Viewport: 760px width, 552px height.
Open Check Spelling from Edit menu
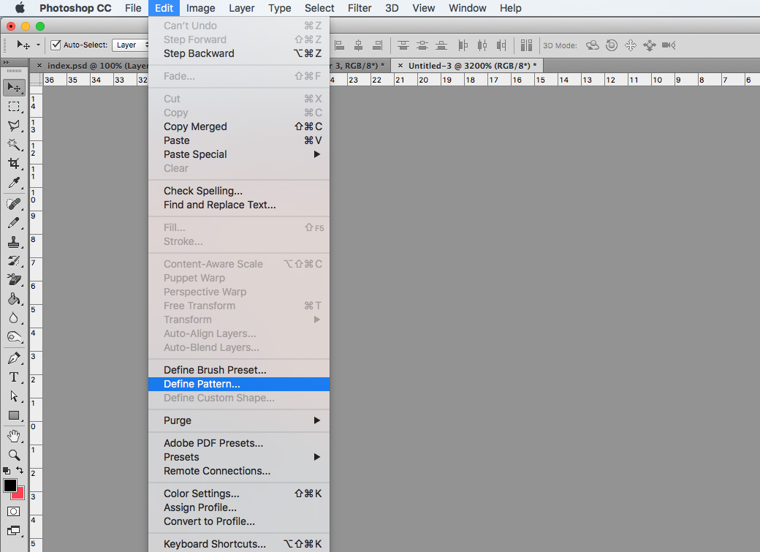click(x=239, y=191)
